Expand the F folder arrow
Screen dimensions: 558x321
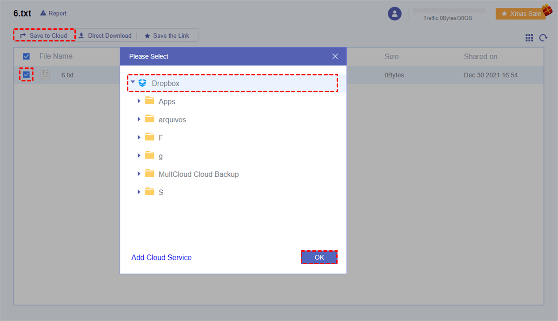point(139,138)
